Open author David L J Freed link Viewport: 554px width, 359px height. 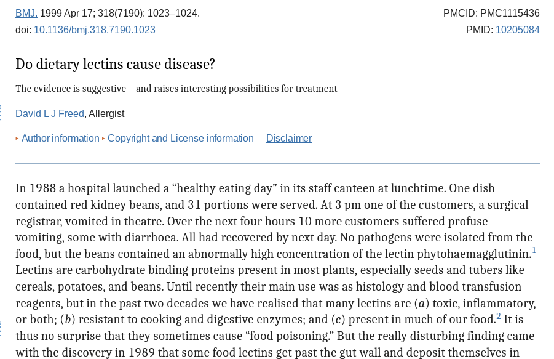[x=50, y=114]
